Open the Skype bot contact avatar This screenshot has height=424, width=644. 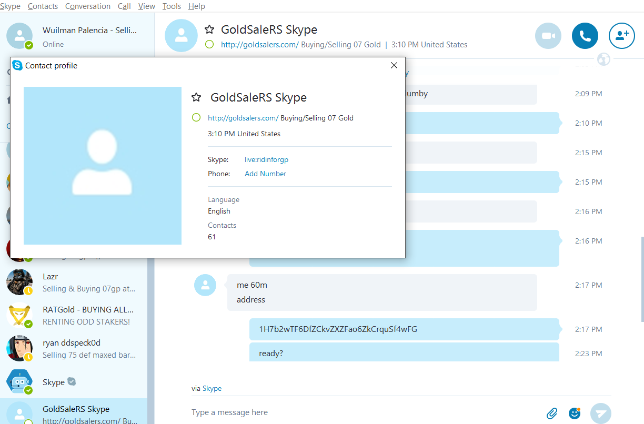pyautogui.click(x=19, y=382)
